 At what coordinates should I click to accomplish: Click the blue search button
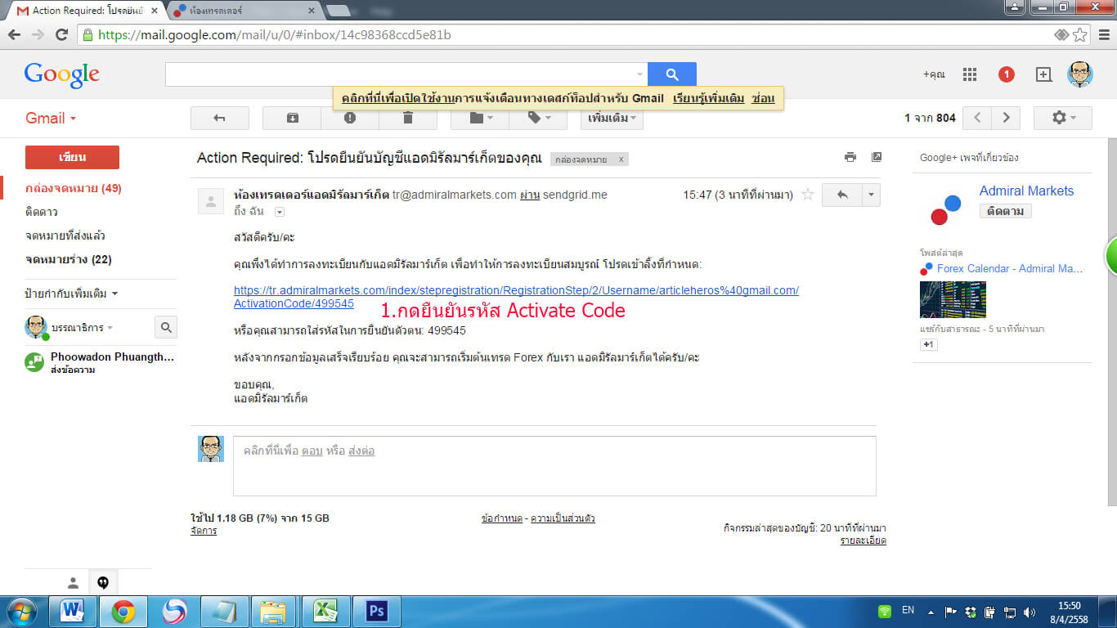coord(671,74)
